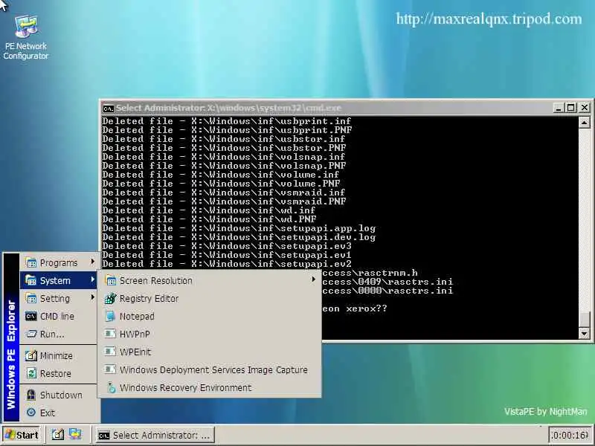Click the cmd window scrollbar down arrow

click(x=584, y=333)
